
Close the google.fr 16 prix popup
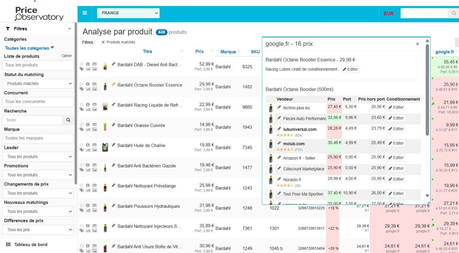click(417, 44)
